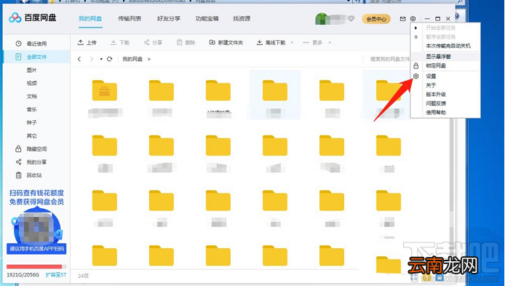Go back with the left arrow
Image resolution: width=505 pixels, height=286 pixels.
79,59
